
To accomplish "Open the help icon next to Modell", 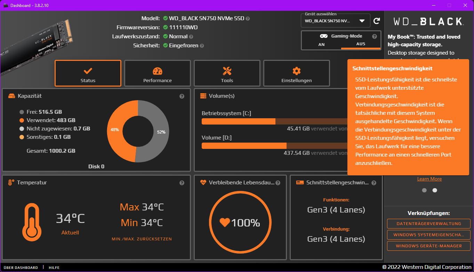I will click(x=248, y=18).
